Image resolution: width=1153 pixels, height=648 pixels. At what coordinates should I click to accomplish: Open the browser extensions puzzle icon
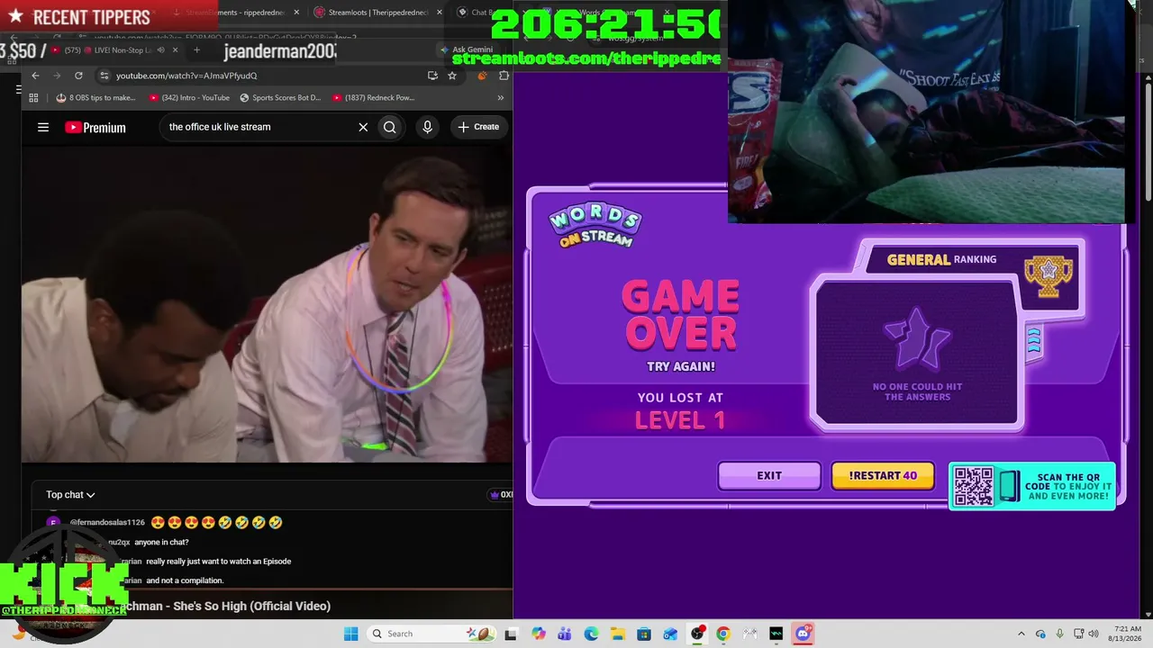coord(504,76)
